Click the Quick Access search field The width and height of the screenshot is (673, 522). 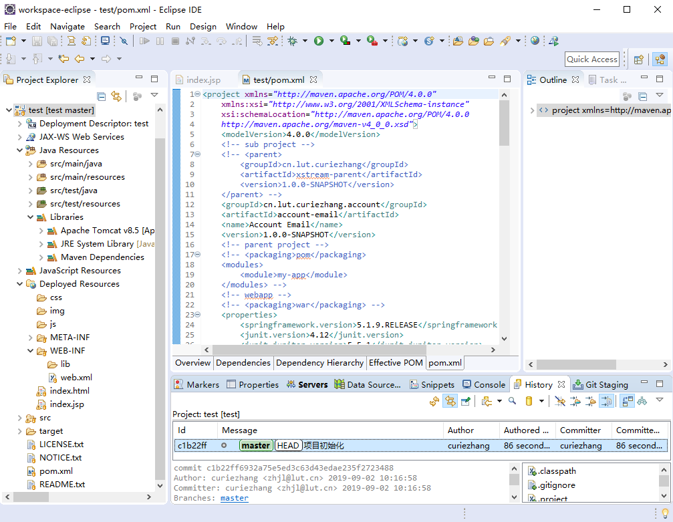point(592,59)
